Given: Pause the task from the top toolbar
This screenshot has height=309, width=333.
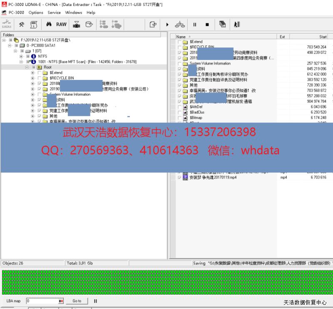Looking at the screenshot, I should [194, 25].
